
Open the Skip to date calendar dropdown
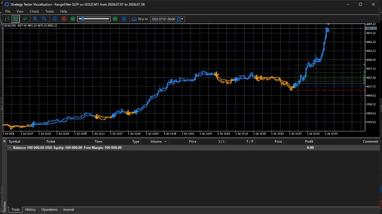click(180, 19)
